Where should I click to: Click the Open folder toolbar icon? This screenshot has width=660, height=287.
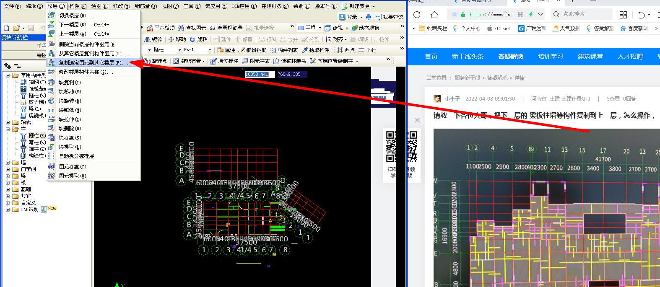click(x=16, y=28)
